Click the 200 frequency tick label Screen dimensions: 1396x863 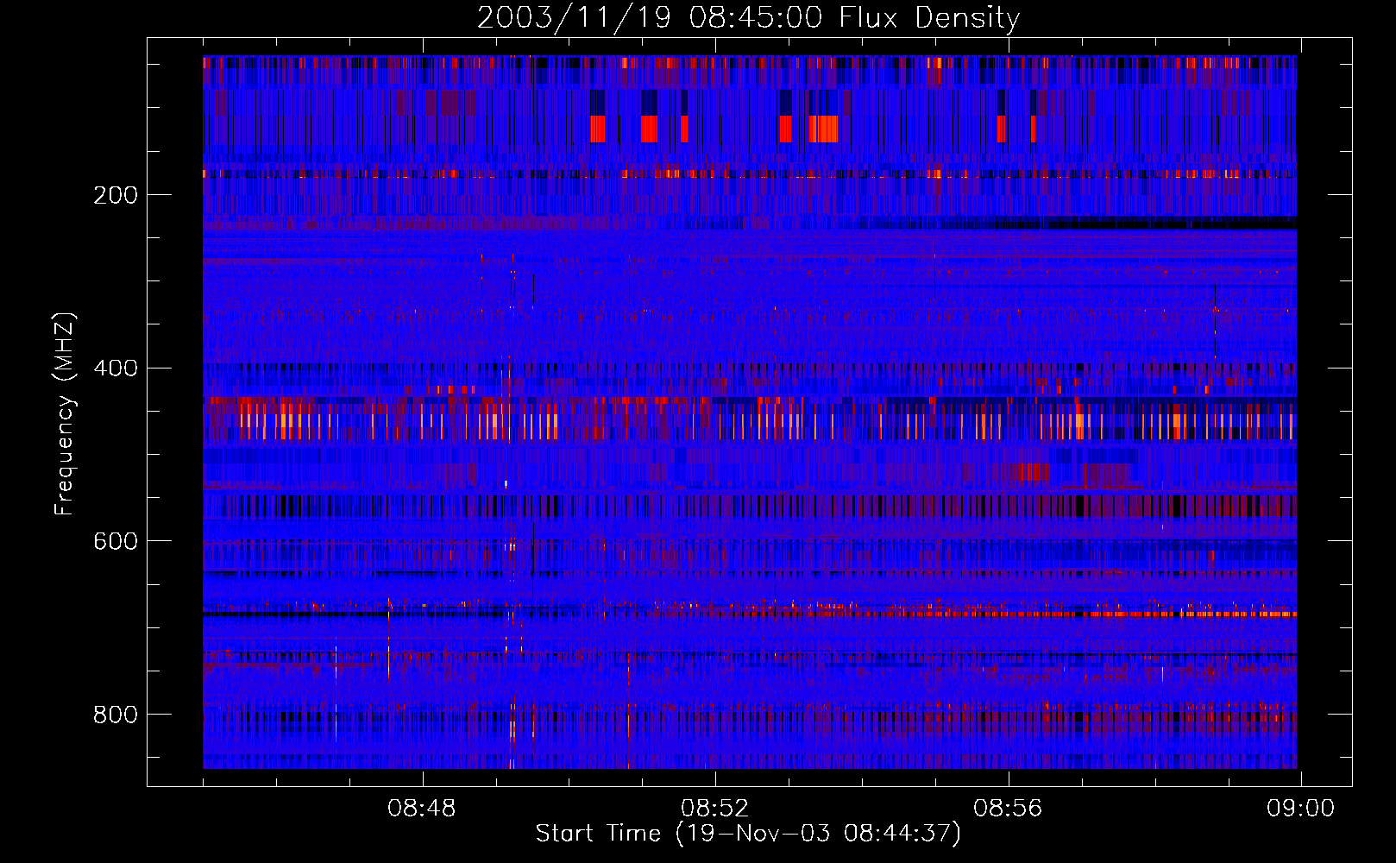[x=116, y=195]
